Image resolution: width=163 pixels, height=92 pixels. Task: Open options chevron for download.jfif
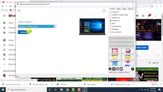pos(106,84)
